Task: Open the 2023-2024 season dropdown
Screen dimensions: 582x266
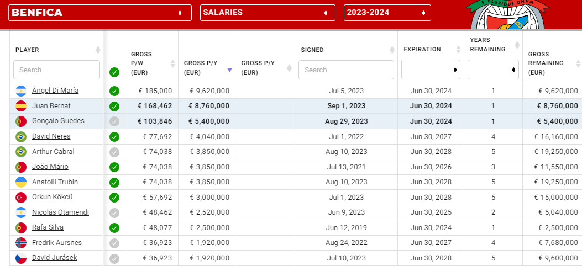Action: click(387, 13)
